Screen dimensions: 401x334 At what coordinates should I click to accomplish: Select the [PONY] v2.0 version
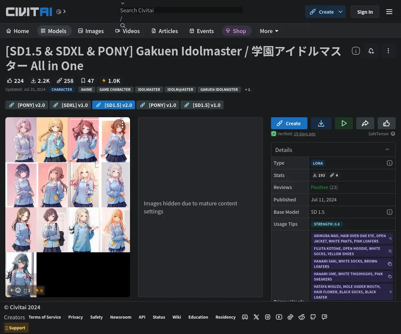(x=27, y=105)
